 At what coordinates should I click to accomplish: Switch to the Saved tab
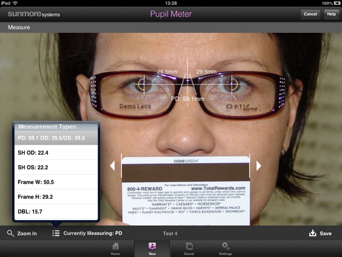[x=189, y=249]
